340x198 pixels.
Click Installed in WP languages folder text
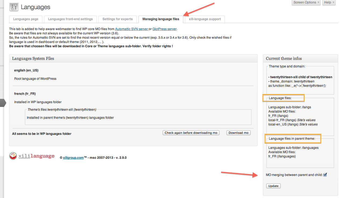38,102
